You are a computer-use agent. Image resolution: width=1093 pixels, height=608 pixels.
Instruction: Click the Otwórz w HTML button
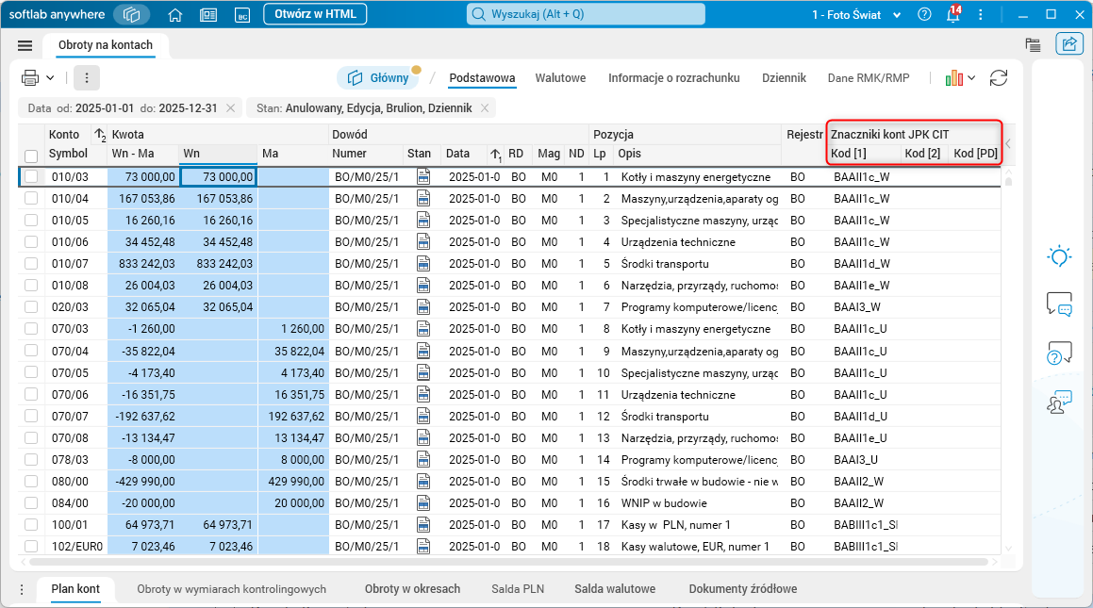[x=315, y=14]
